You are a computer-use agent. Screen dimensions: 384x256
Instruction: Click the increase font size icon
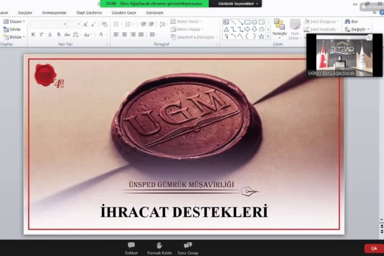point(85,24)
